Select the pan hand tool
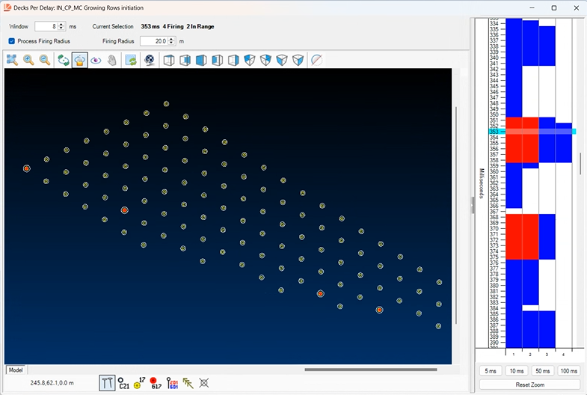The height and width of the screenshot is (395, 587). [x=112, y=60]
